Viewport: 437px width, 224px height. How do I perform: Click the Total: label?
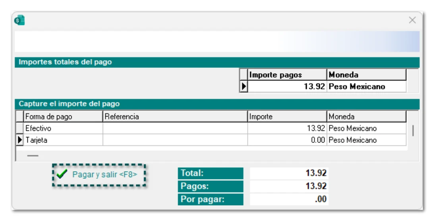(x=211, y=173)
